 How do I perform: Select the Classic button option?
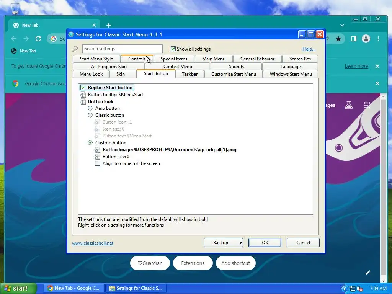pos(90,115)
